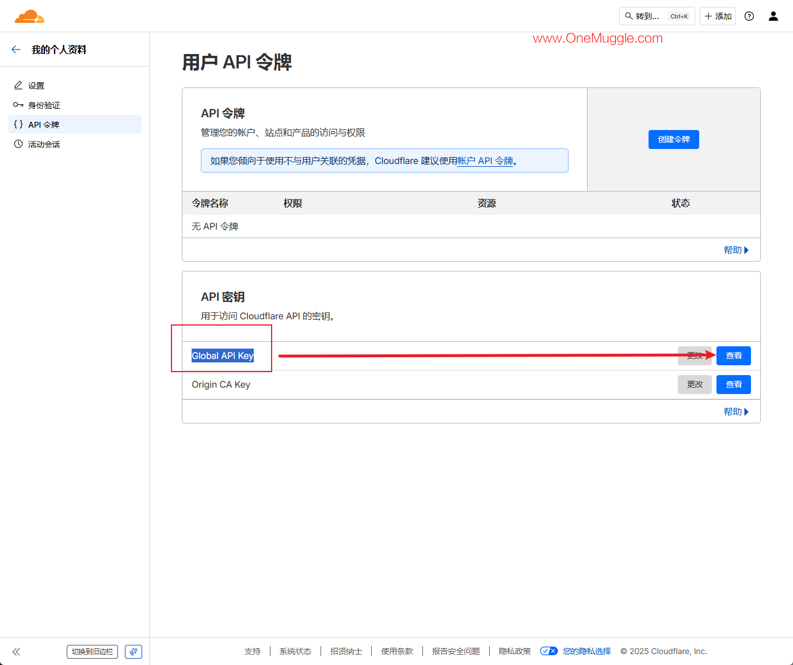
Task: Click the 我的个人资料 sidebar title
Action: click(x=59, y=49)
